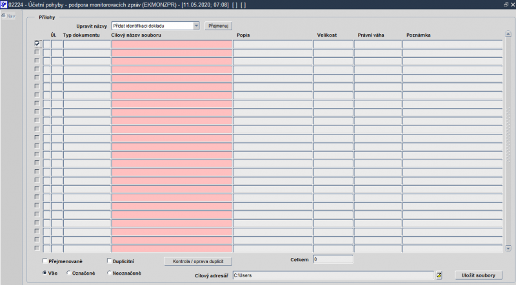Click the scroll up arrow of the table
The height and width of the screenshot is (285, 516).
(x=508, y=34)
